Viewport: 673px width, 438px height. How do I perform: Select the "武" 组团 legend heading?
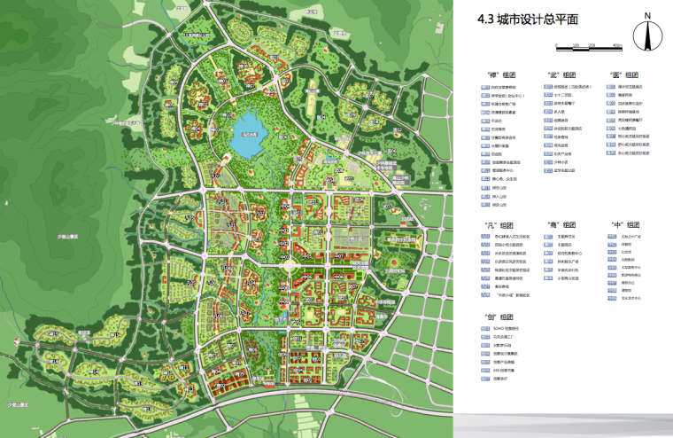point(562,75)
